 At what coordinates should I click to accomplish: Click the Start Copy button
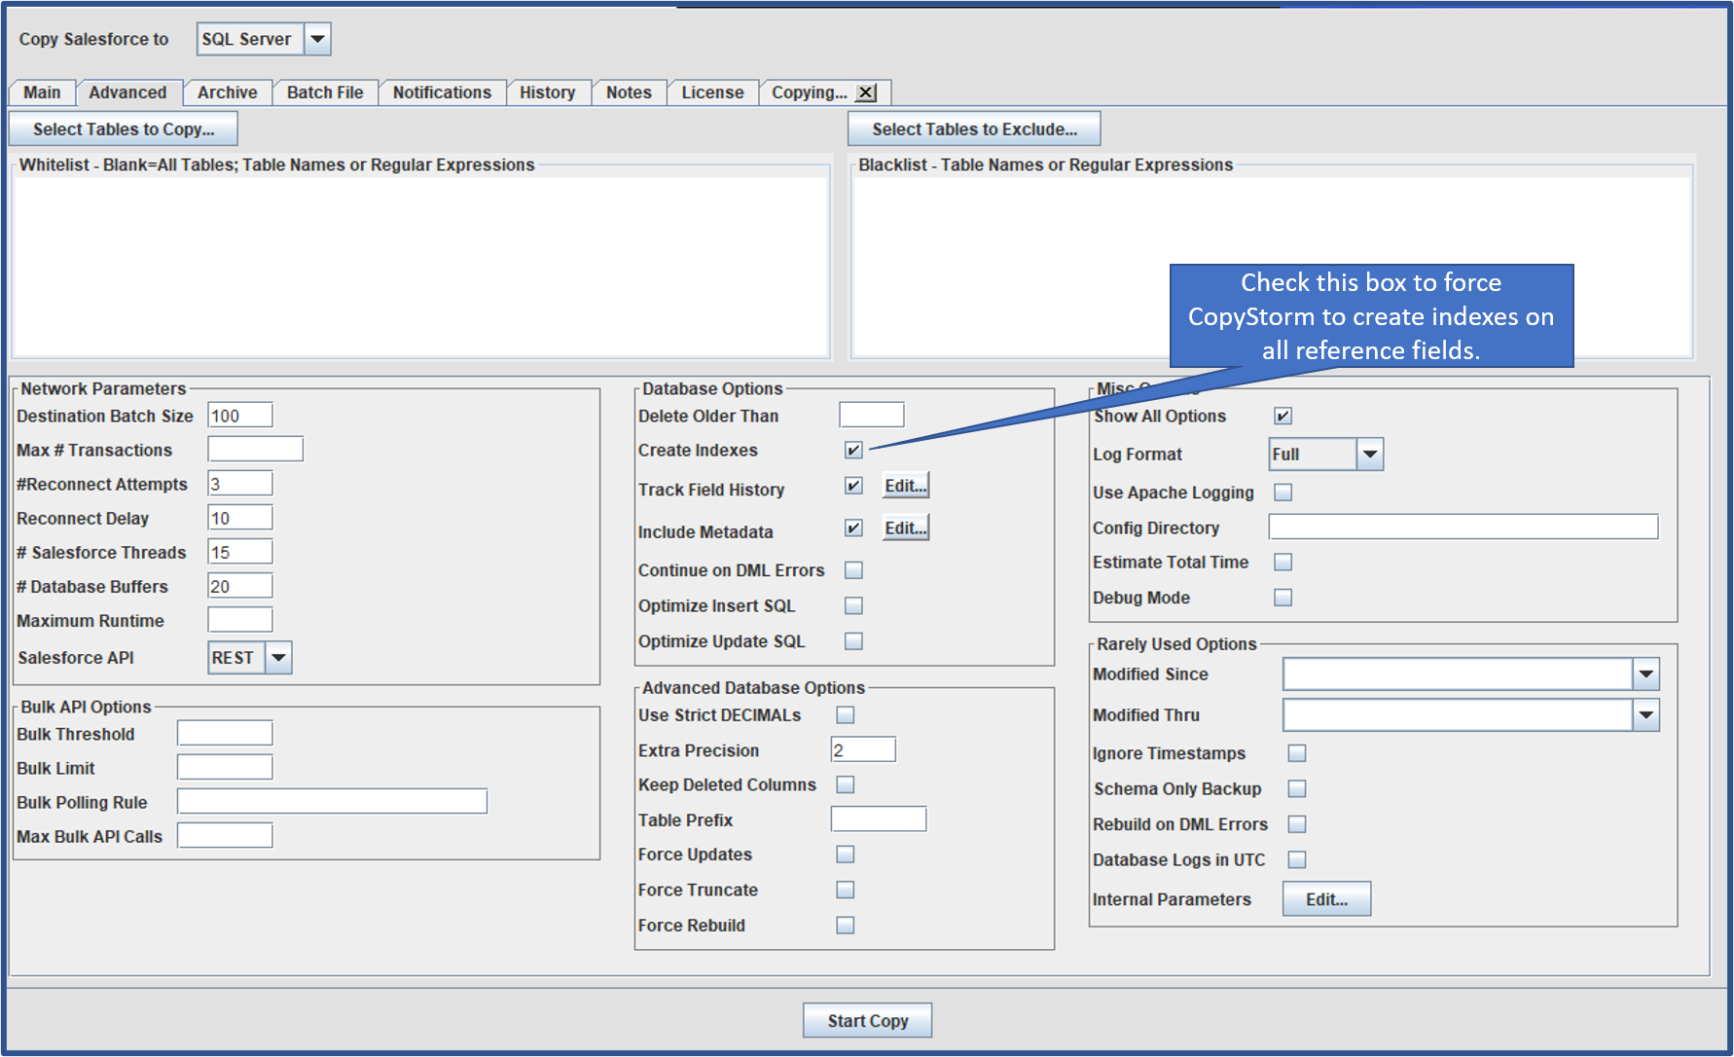867,1021
